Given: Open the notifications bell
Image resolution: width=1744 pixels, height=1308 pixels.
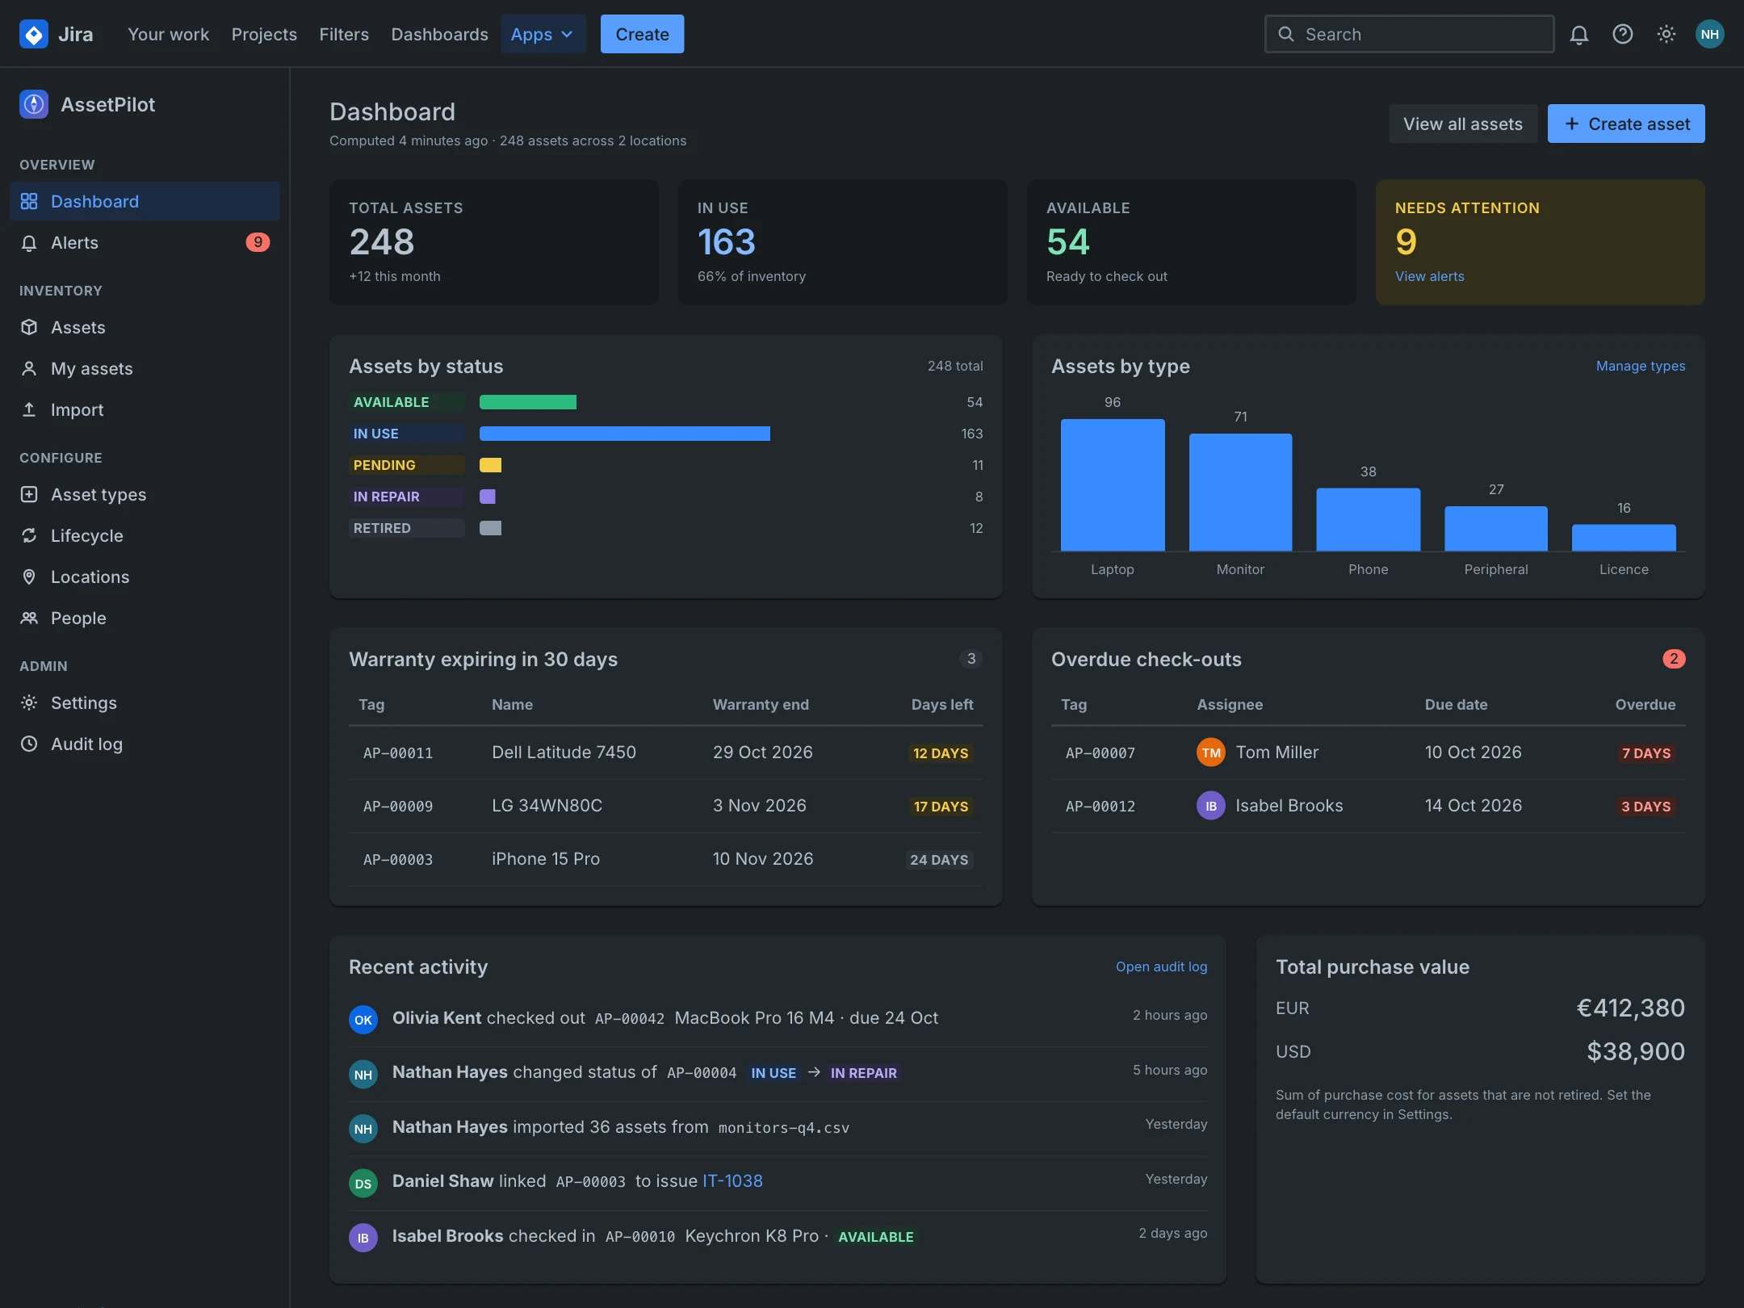Looking at the screenshot, I should tap(1579, 34).
